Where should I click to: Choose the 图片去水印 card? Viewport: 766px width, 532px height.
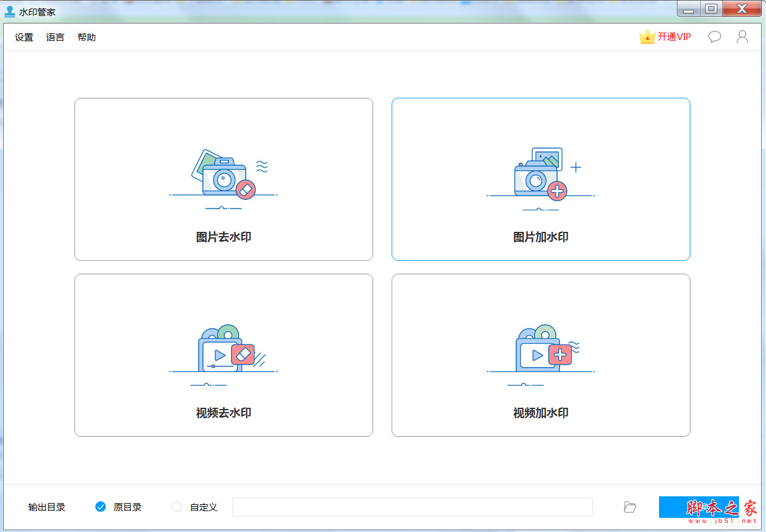[224, 180]
